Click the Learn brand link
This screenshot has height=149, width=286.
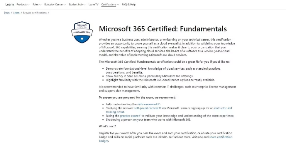10,4
